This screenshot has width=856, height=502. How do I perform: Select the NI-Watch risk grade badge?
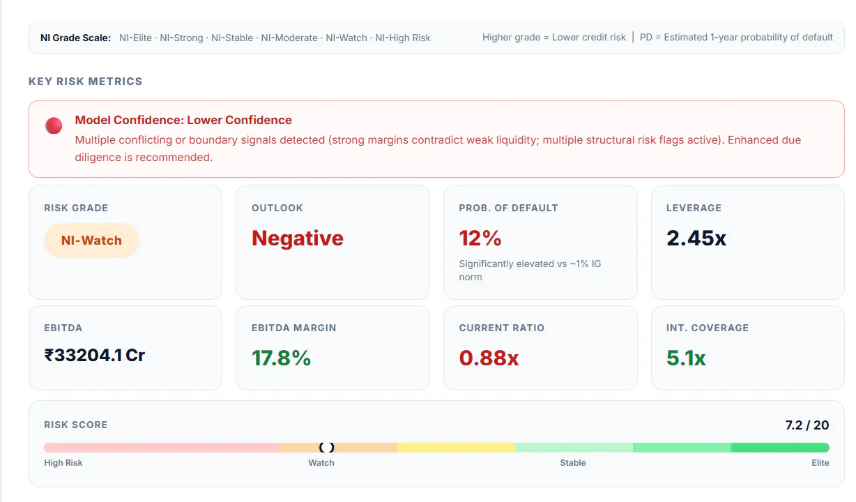tap(91, 241)
